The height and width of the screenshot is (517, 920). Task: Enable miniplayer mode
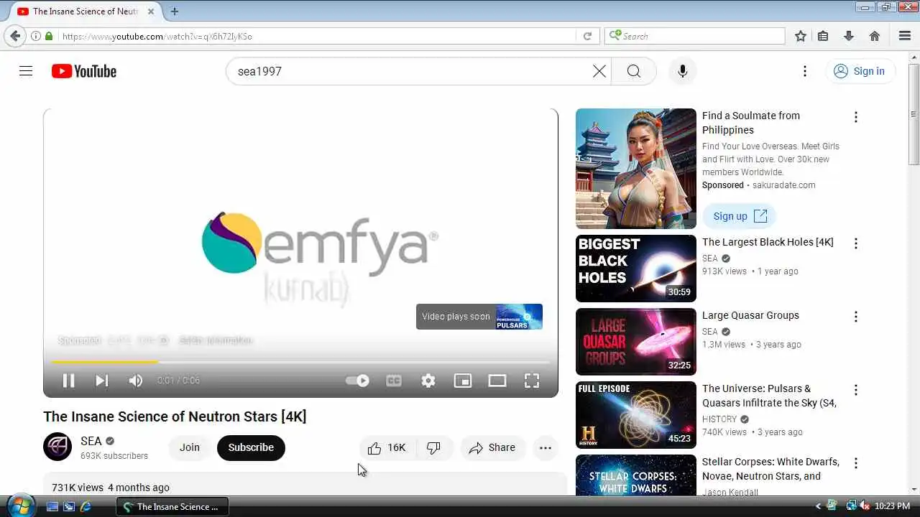[x=463, y=381]
